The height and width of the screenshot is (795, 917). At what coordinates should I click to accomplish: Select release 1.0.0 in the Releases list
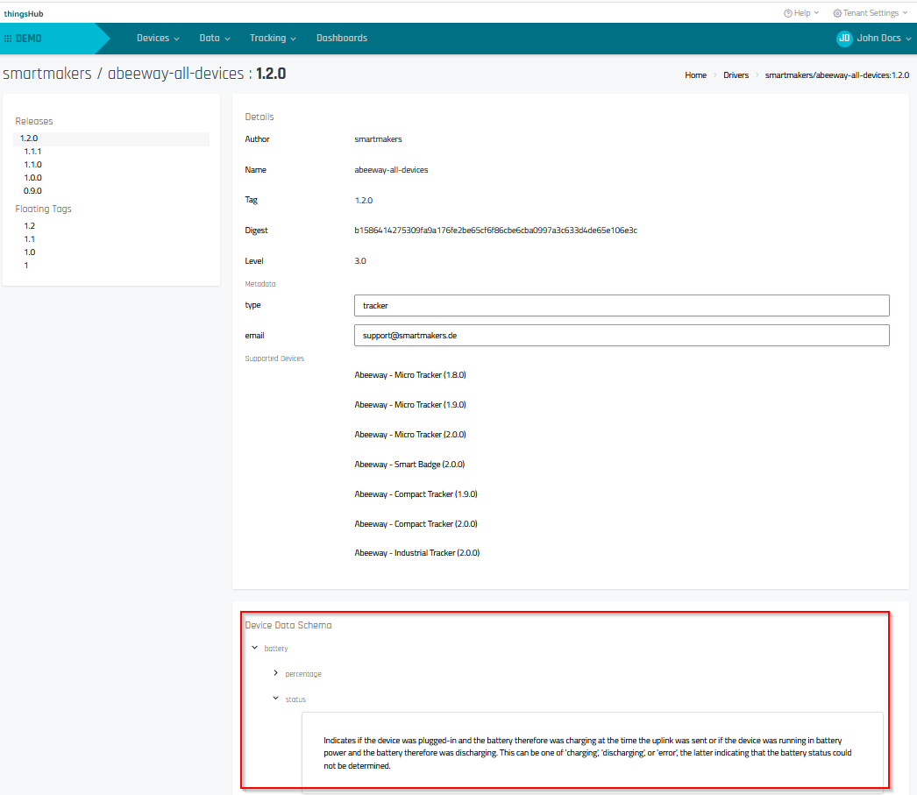(x=32, y=178)
